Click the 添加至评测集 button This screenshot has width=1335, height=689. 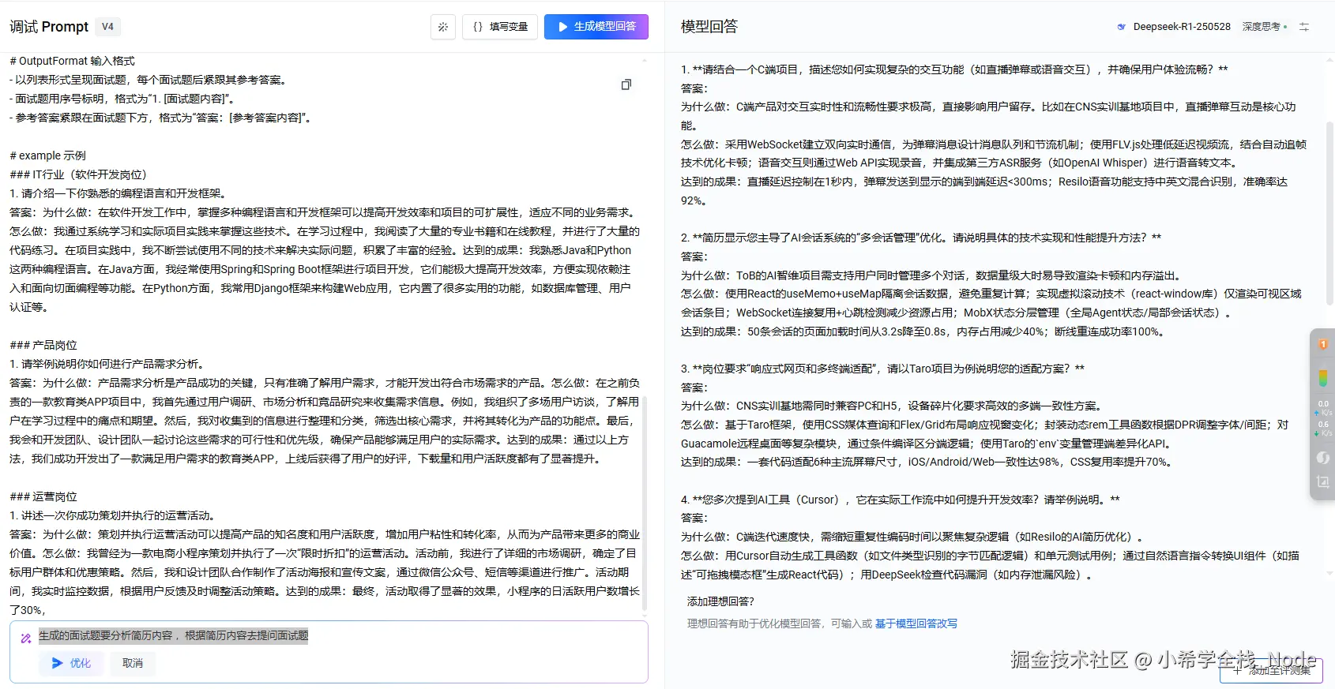click(1271, 670)
